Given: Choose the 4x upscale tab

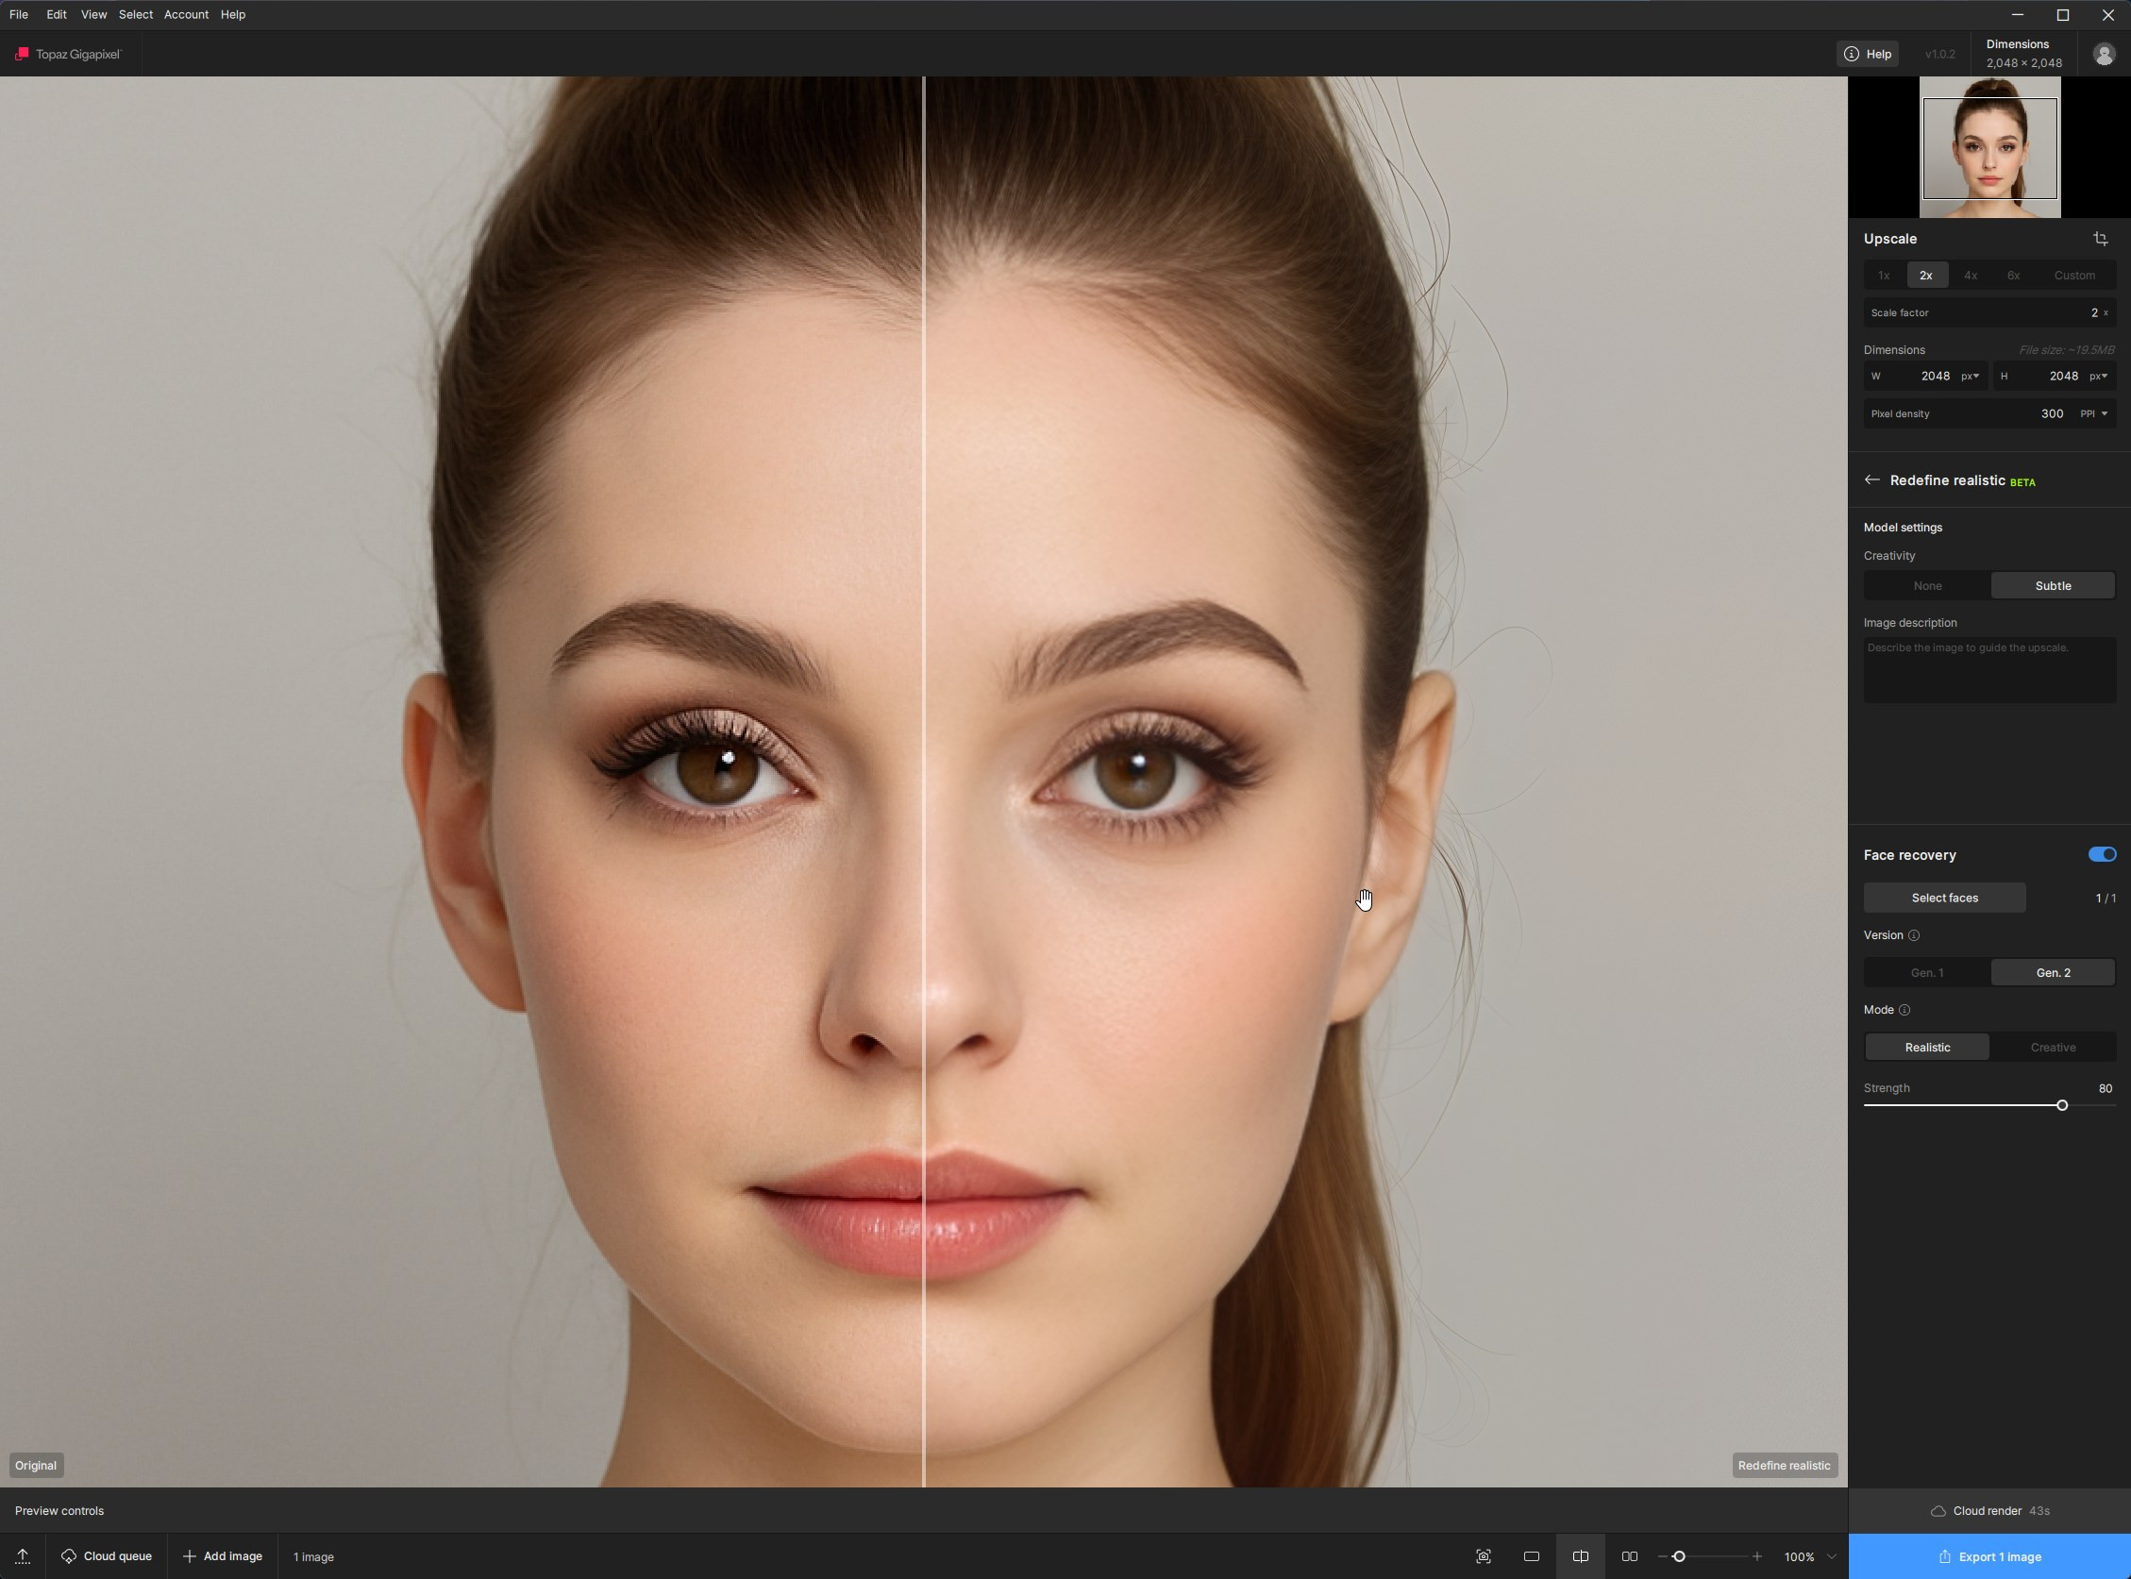Looking at the screenshot, I should 1970,276.
